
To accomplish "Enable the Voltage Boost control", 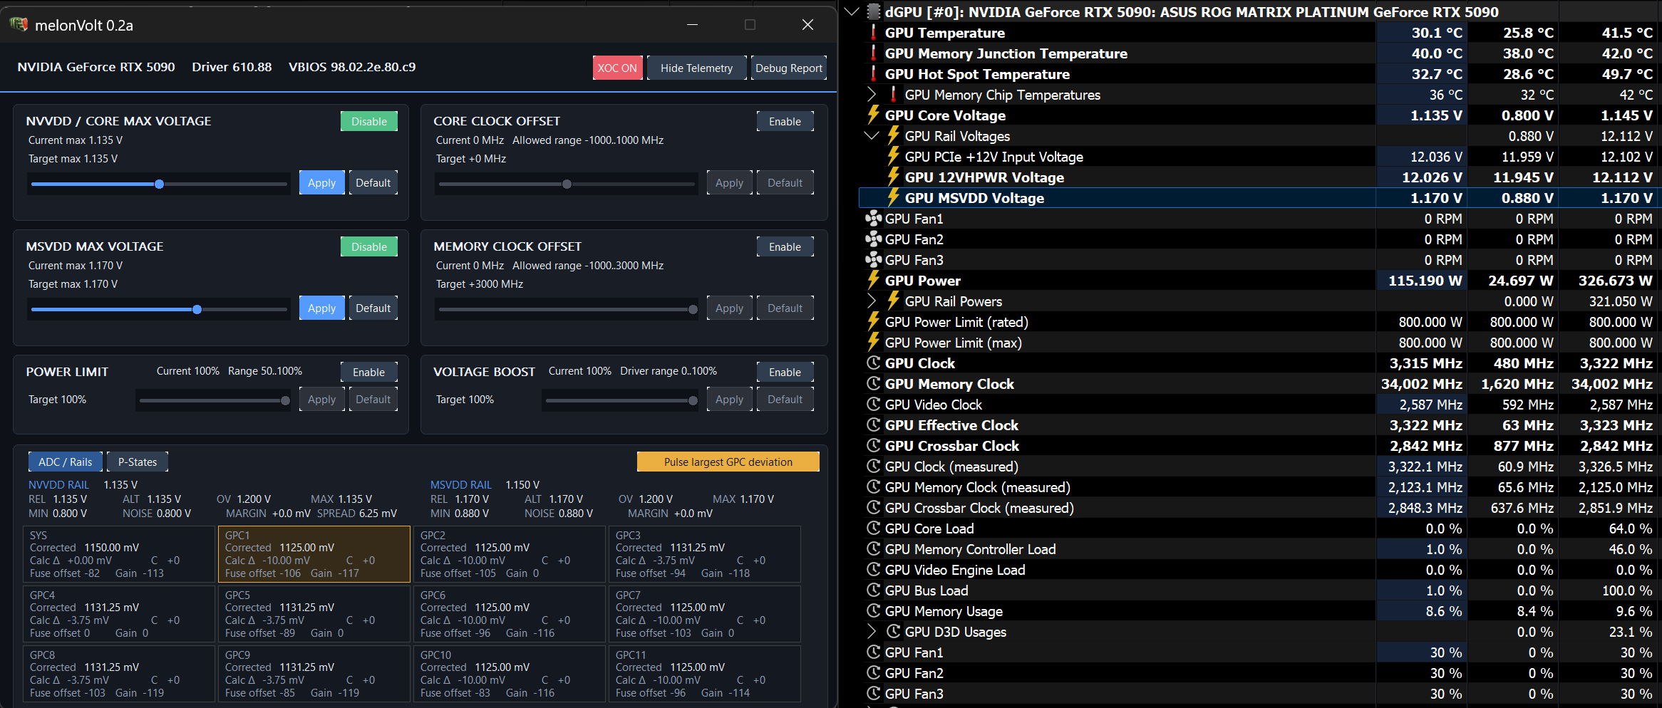I will click(785, 373).
